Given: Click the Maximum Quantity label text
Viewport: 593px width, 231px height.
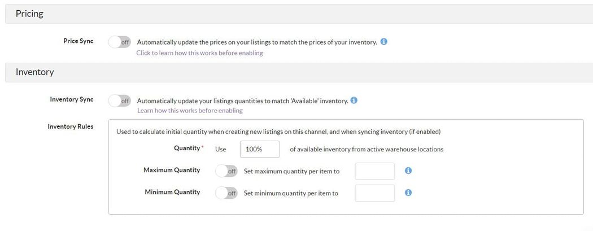Looking at the screenshot, I should (x=172, y=170).
